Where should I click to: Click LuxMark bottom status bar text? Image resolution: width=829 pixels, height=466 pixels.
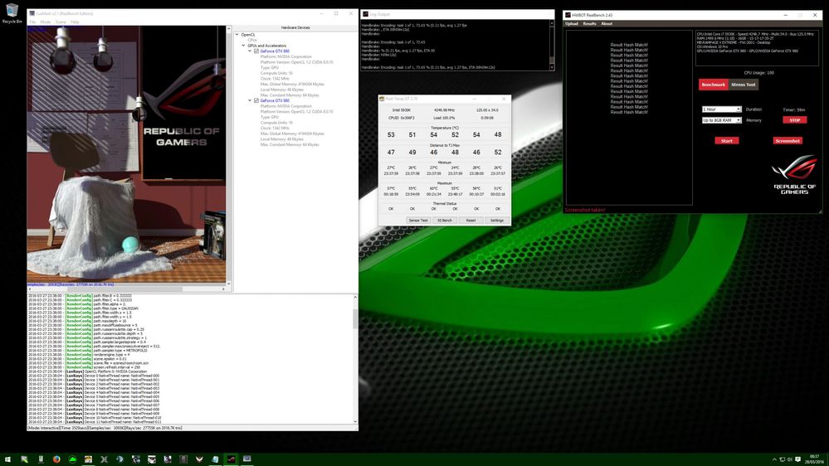105,428
